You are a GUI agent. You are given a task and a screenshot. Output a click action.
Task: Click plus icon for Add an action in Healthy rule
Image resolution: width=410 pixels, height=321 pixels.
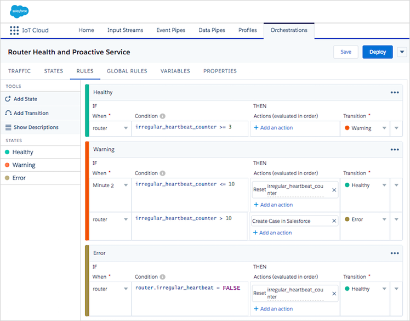[256, 127]
